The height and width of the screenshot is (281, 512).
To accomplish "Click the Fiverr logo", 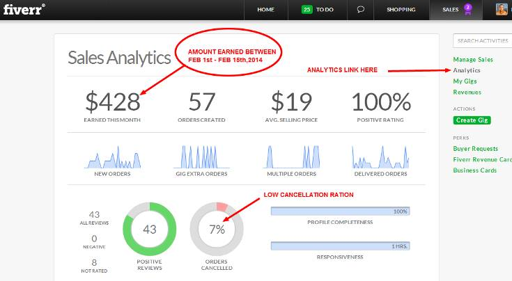I will coord(24,9).
